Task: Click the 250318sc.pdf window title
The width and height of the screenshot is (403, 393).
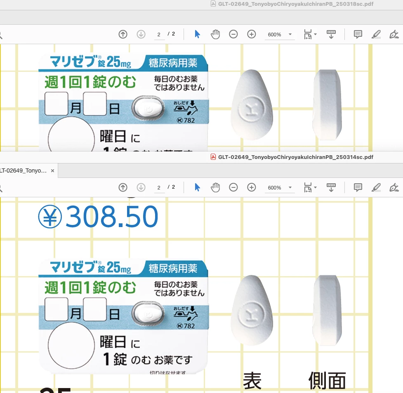Action: 296,4
